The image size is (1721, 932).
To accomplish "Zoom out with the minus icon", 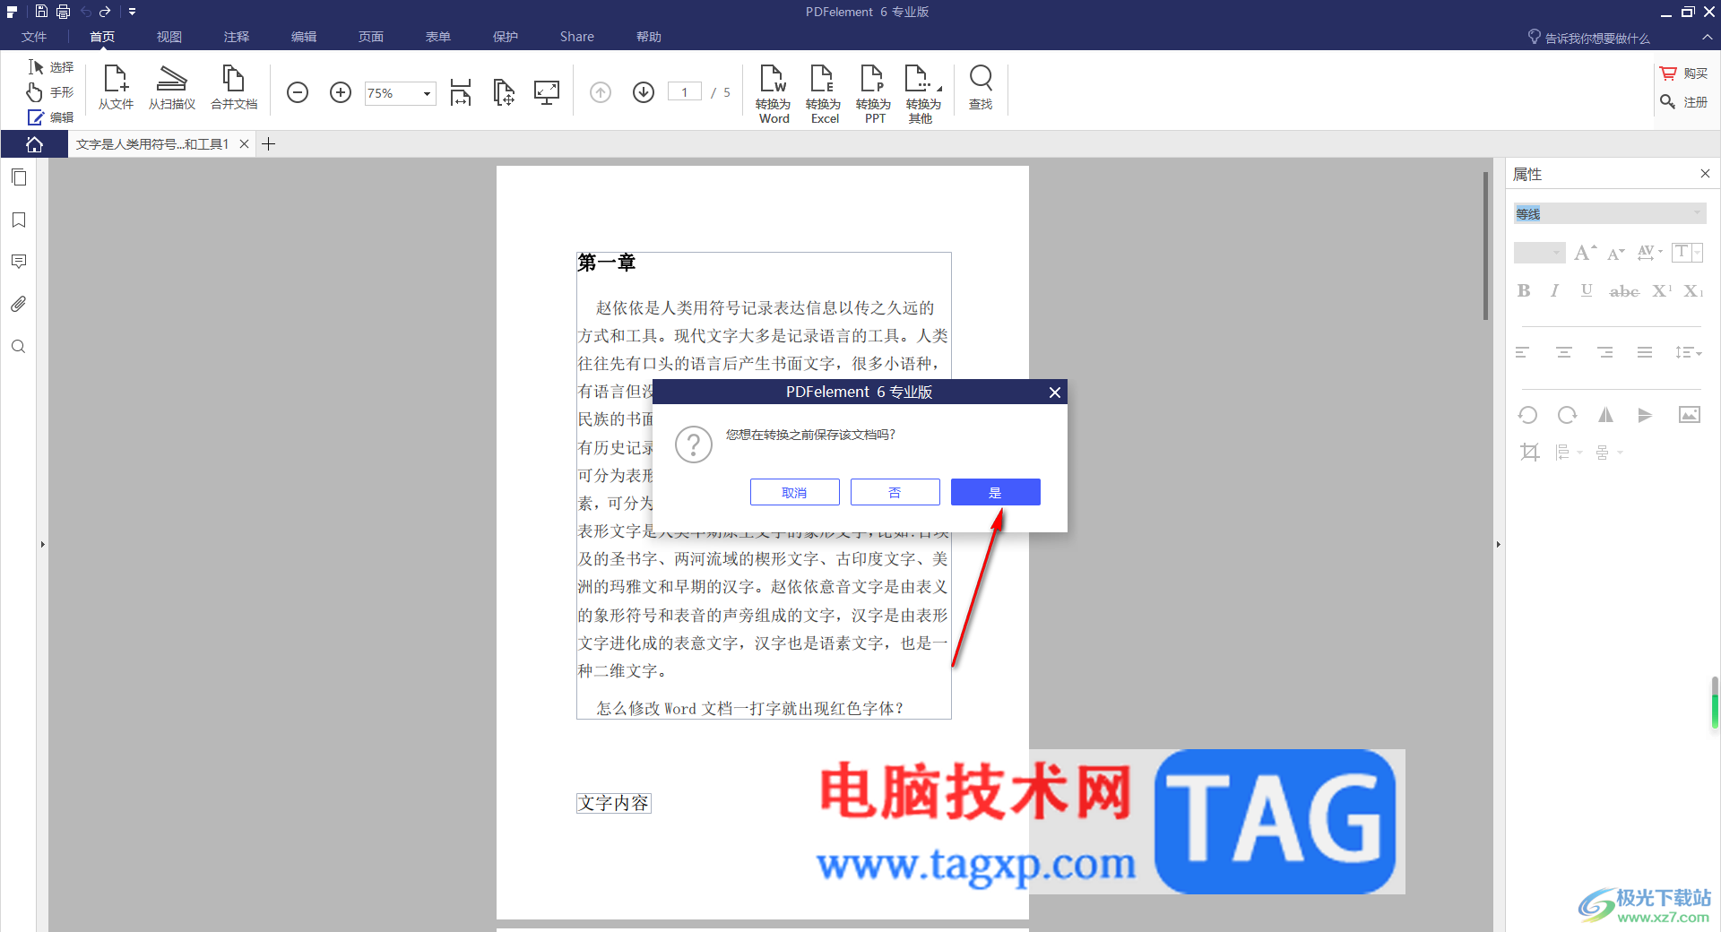I will point(298,92).
